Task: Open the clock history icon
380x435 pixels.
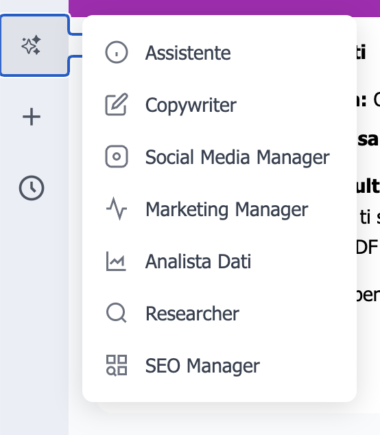Action: click(32, 188)
